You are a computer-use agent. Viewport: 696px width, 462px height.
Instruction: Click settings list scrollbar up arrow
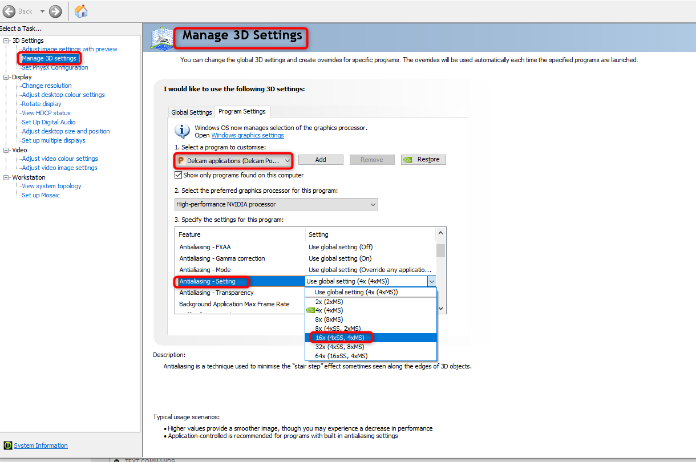[440, 233]
